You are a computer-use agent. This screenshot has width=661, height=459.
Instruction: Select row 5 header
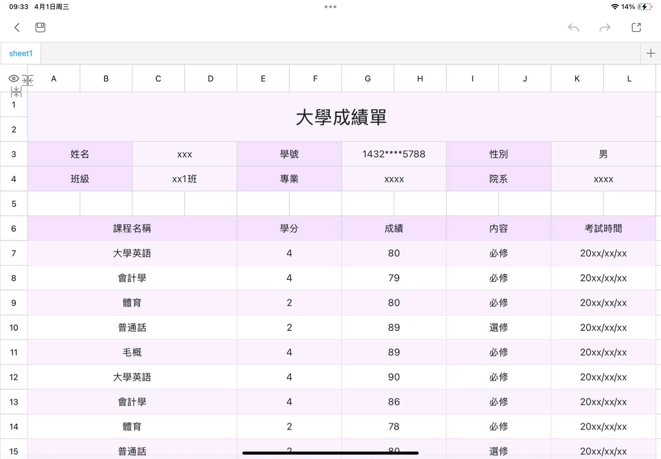(14, 203)
